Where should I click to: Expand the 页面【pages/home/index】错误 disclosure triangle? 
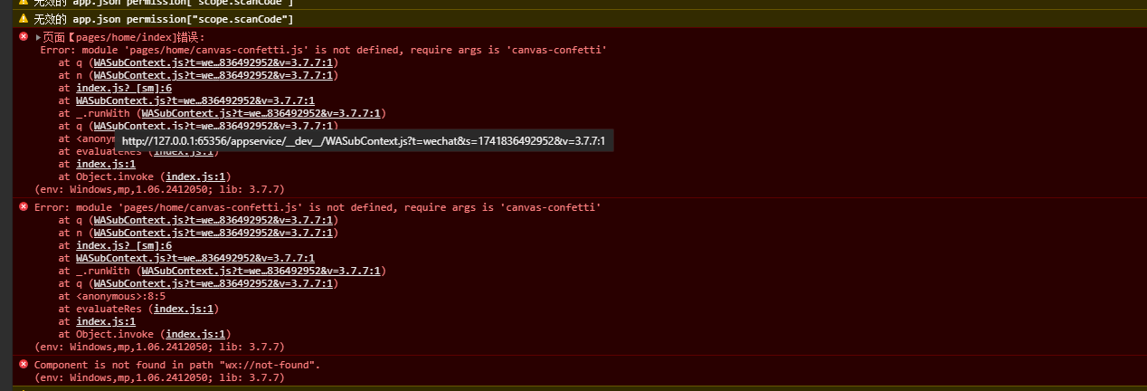click(38, 38)
